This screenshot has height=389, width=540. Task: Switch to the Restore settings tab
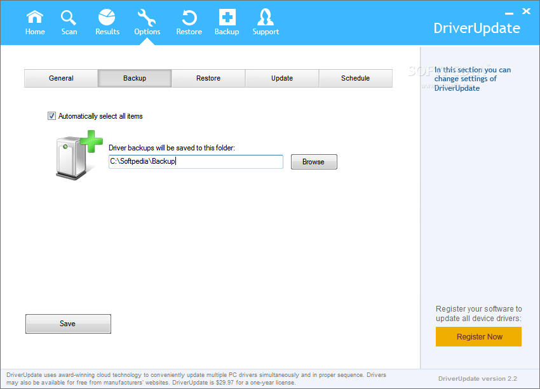pos(208,78)
